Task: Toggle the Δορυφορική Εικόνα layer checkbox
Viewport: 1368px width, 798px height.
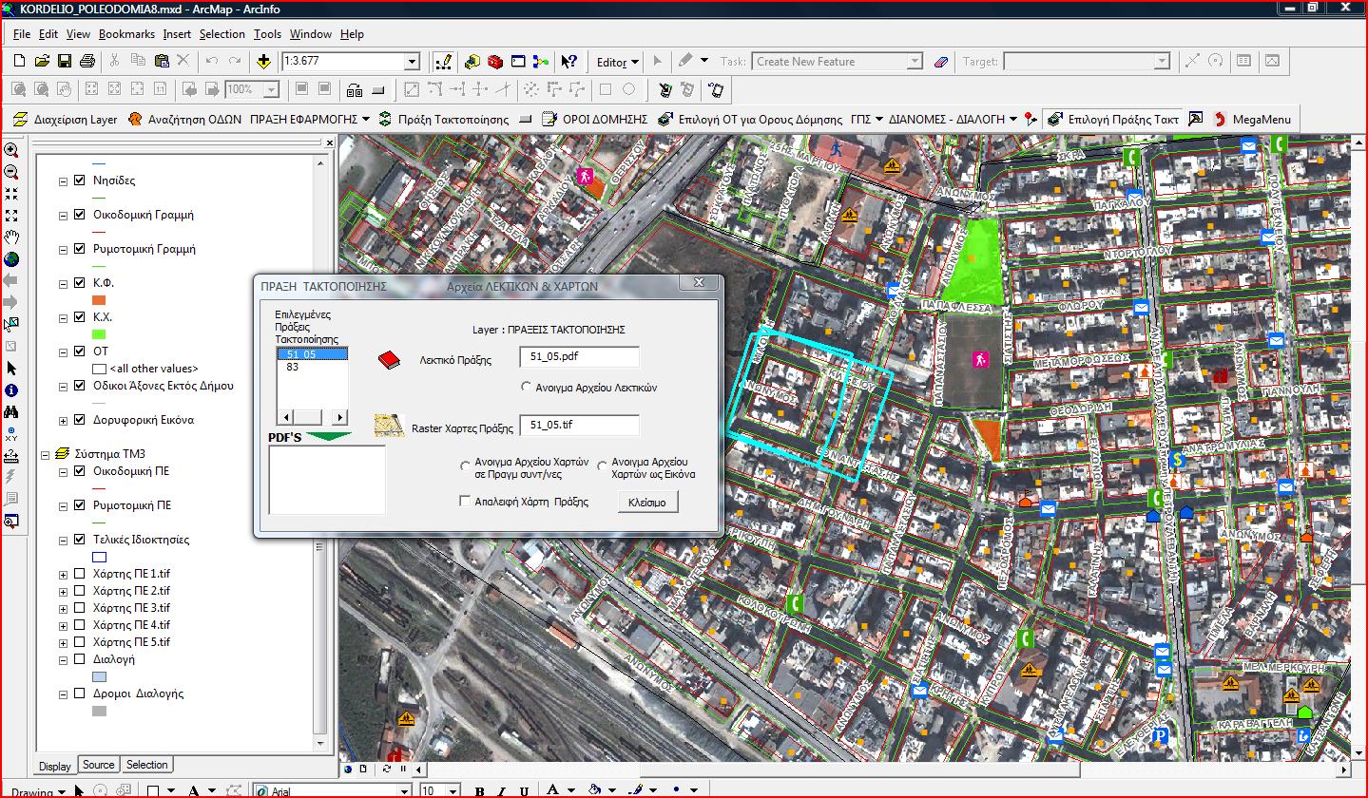Action: (79, 420)
